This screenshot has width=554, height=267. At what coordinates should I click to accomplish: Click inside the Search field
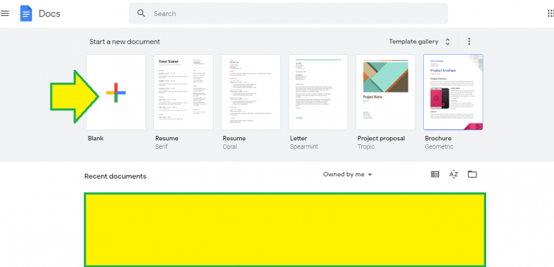point(288,13)
